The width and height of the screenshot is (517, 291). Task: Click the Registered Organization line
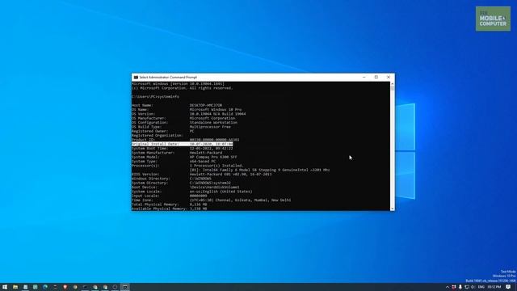click(x=158, y=135)
